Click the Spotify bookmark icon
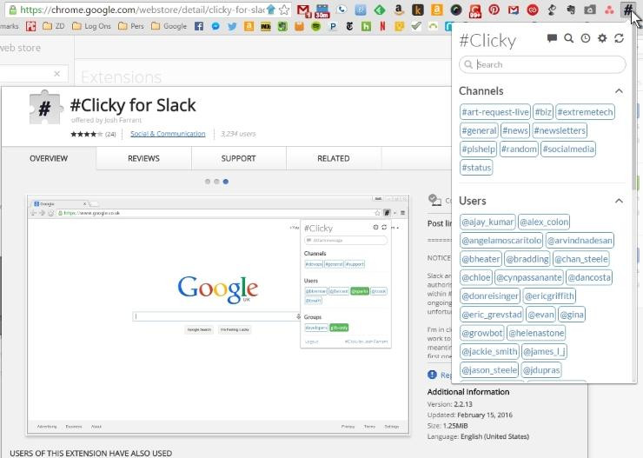The height and width of the screenshot is (458, 643). [315, 27]
